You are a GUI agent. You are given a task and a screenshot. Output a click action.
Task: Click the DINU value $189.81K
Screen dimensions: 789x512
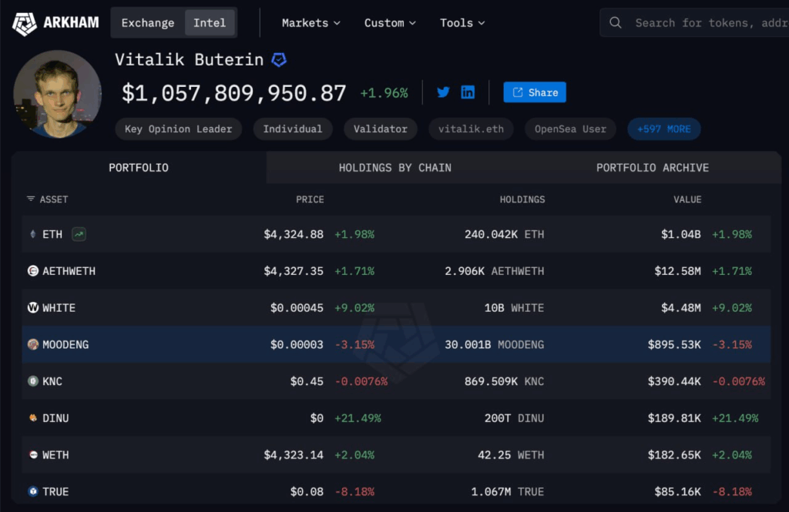[x=674, y=418]
